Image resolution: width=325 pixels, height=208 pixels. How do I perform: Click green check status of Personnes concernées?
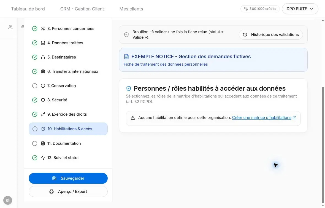pyautogui.click(x=35, y=29)
